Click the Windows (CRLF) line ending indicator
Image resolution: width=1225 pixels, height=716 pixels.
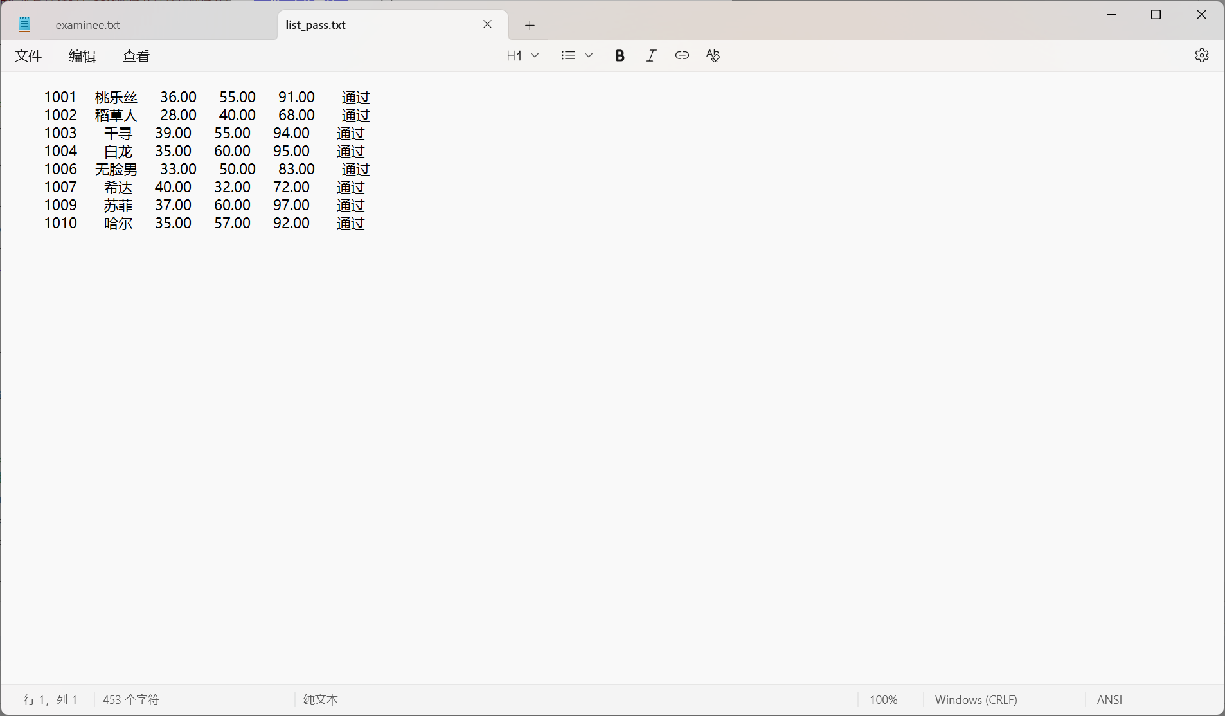pos(976,700)
